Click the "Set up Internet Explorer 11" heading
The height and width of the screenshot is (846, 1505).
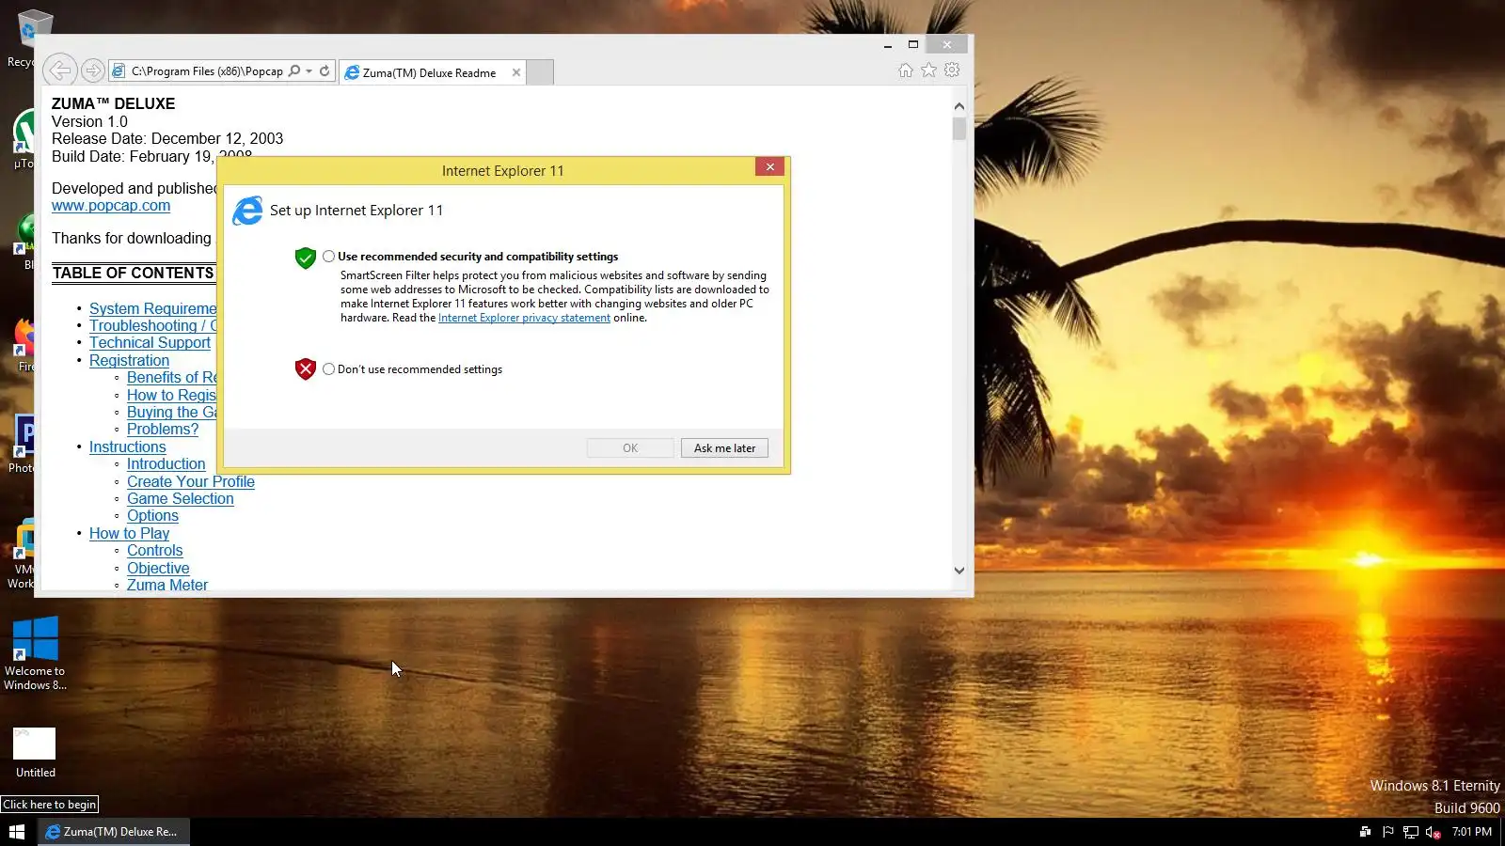tap(356, 211)
